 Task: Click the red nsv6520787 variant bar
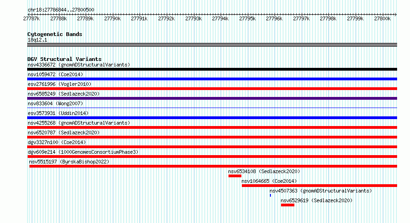tap(212, 137)
